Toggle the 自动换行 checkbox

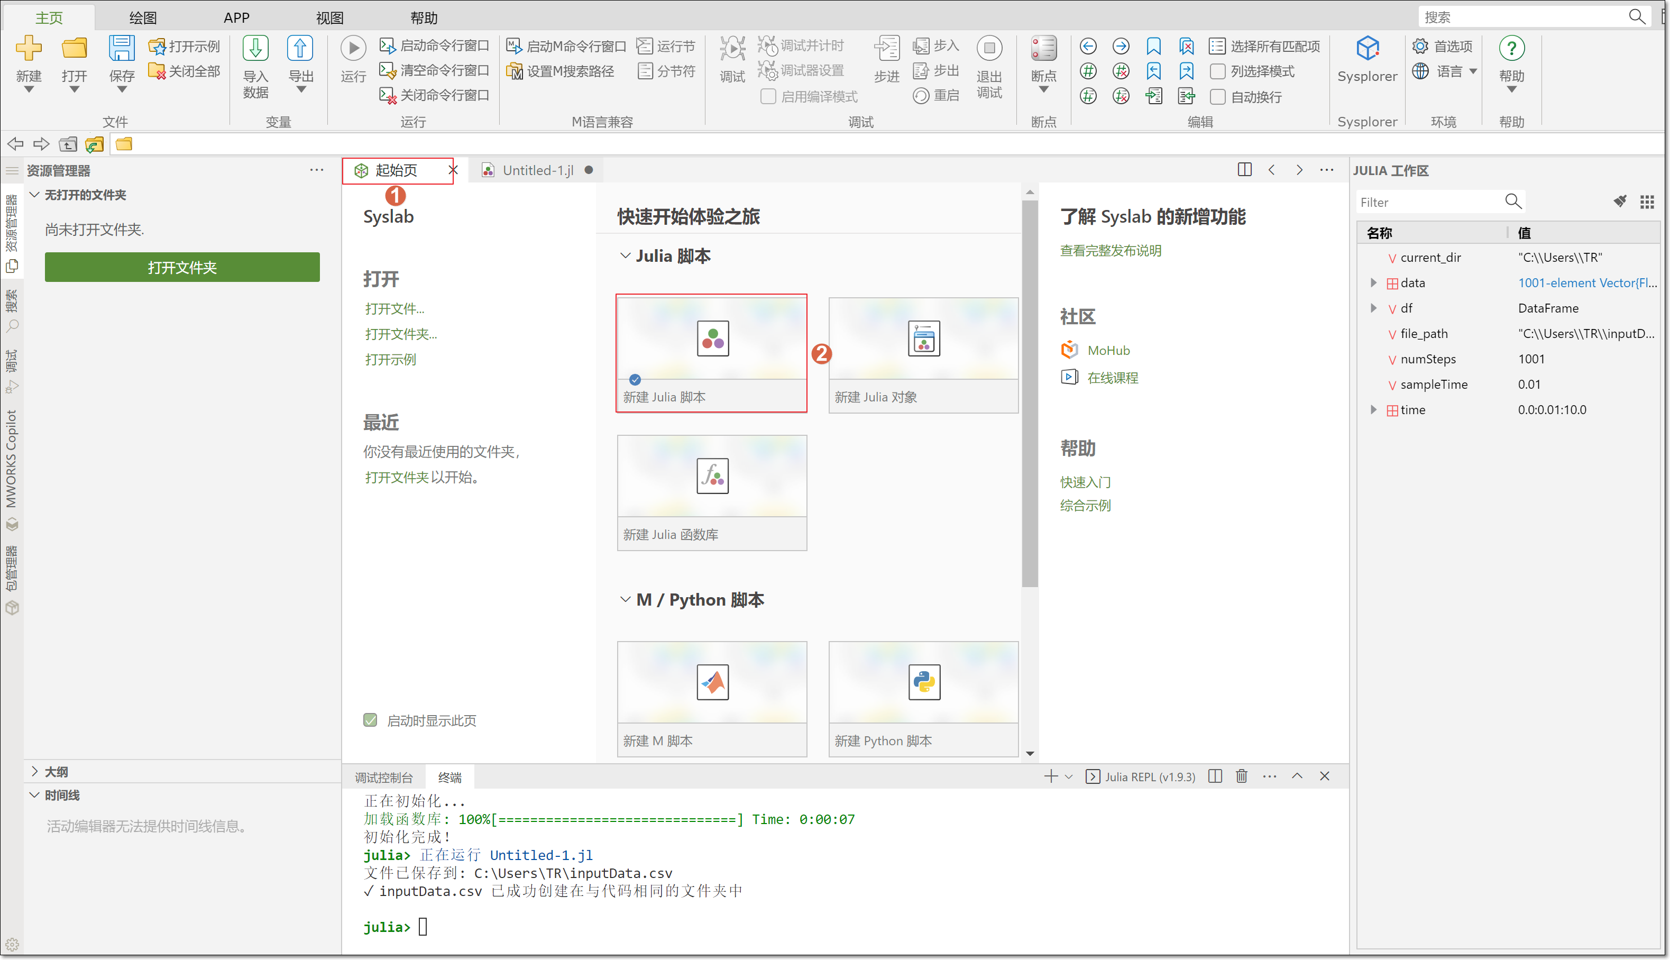click(1217, 97)
